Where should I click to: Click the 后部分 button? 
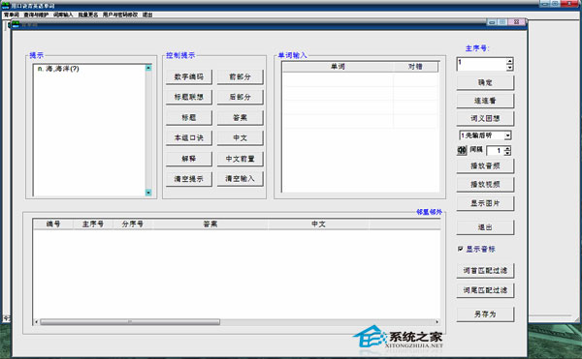pos(241,97)
